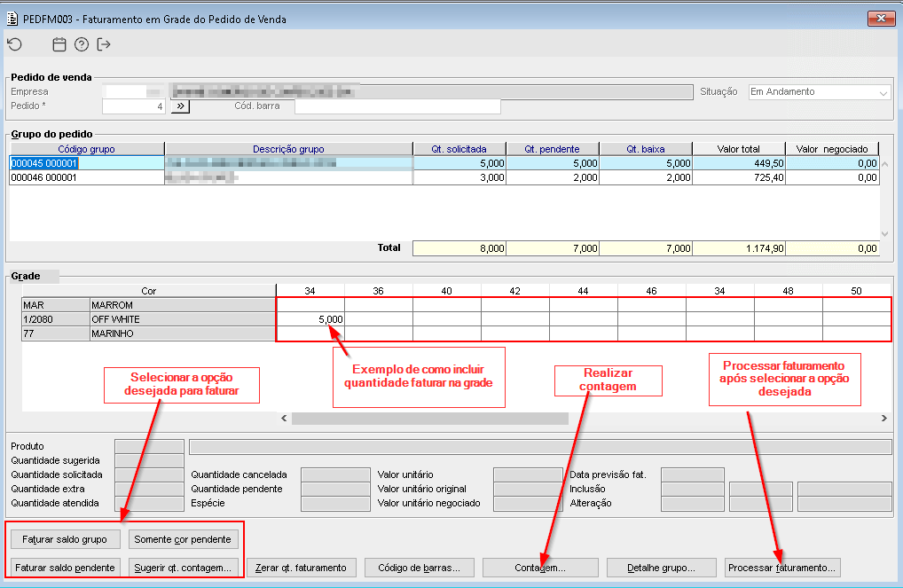Click the Cor column header in Grade
Viewport: 903px width, 588px height.
(x=149, y=291)
